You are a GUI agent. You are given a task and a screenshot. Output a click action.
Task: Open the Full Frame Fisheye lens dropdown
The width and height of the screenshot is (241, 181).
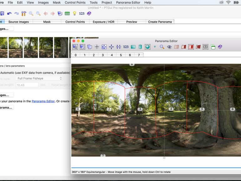[x=39, y=78]
